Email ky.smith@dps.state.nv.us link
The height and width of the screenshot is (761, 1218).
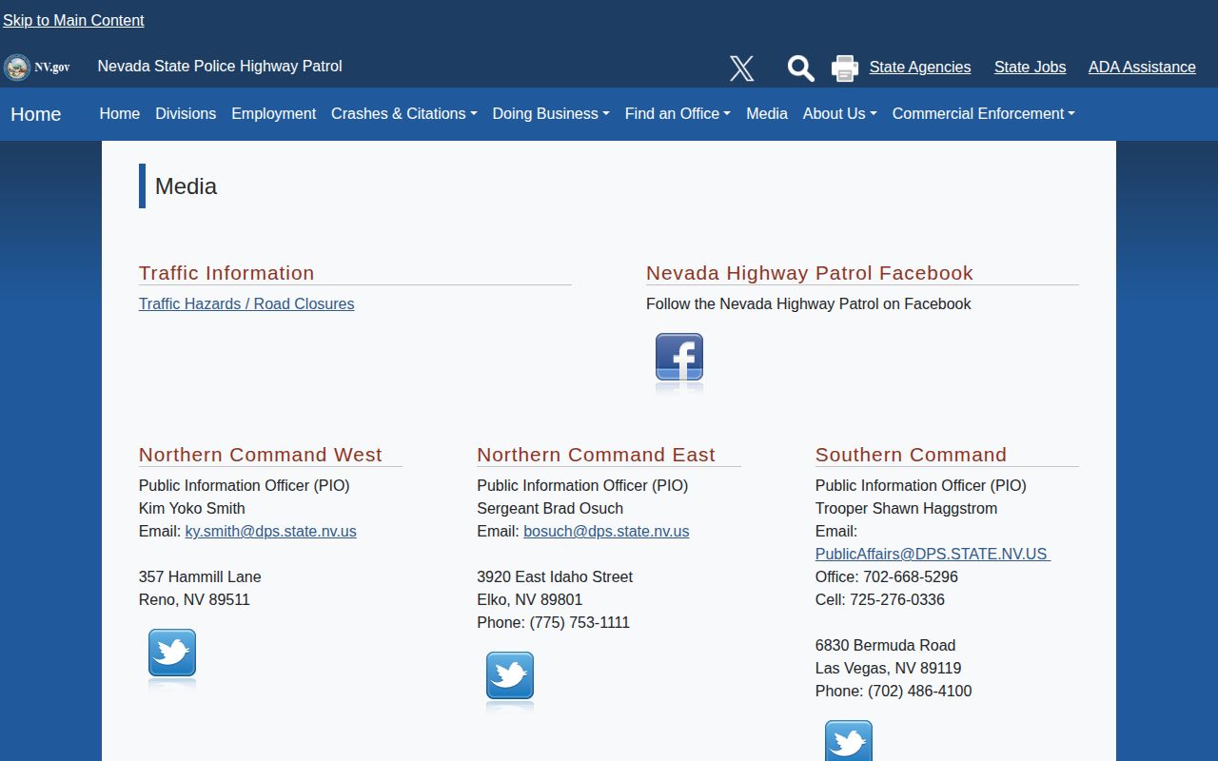pyautogui.click(x=271, y=531)
